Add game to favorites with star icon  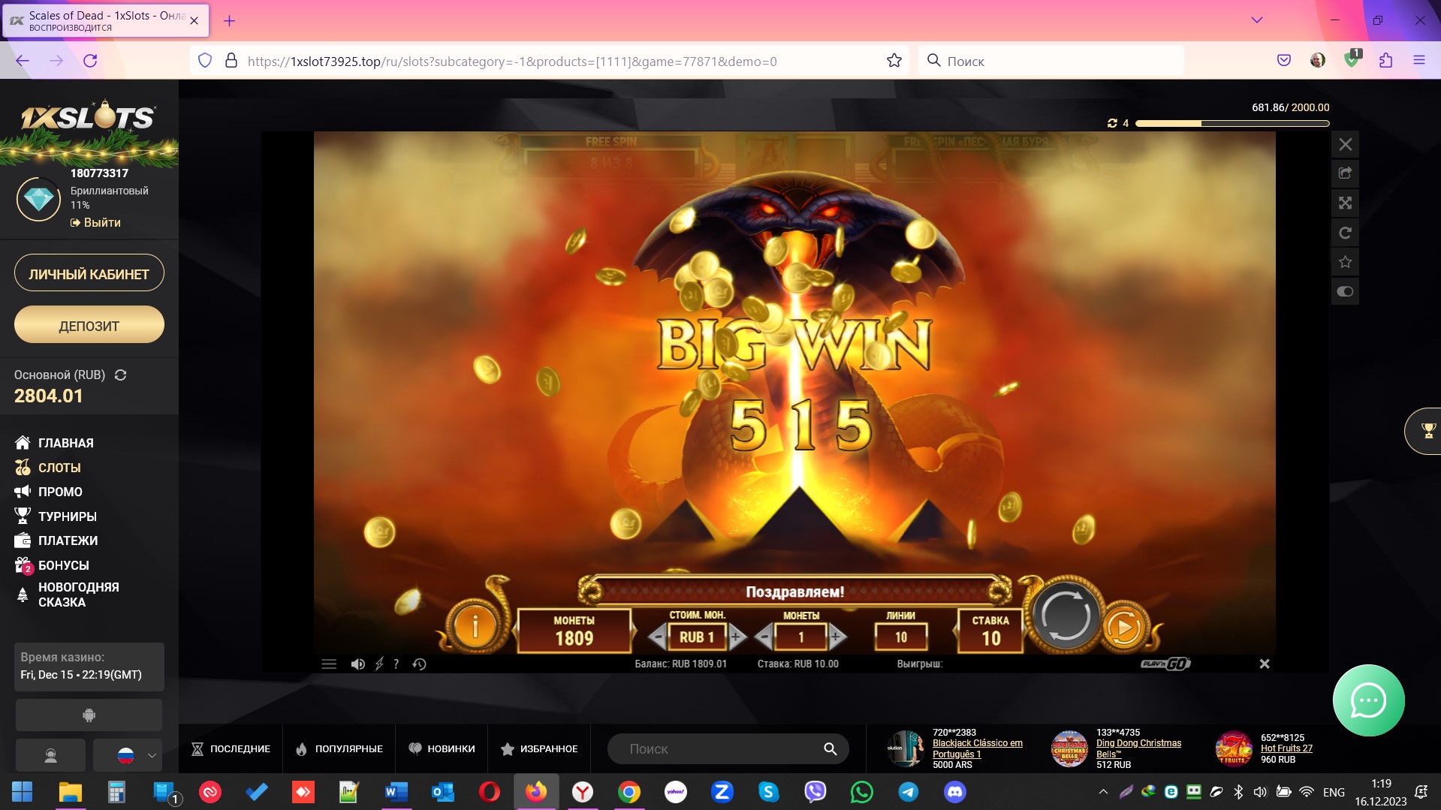(1345, 262)
